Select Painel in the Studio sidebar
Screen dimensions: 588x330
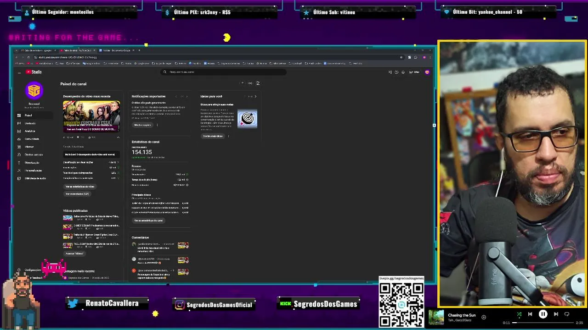click(x=34, y=115)
